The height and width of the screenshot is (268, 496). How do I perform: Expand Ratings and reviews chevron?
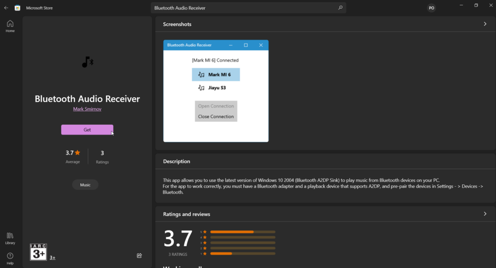(485, 214)
